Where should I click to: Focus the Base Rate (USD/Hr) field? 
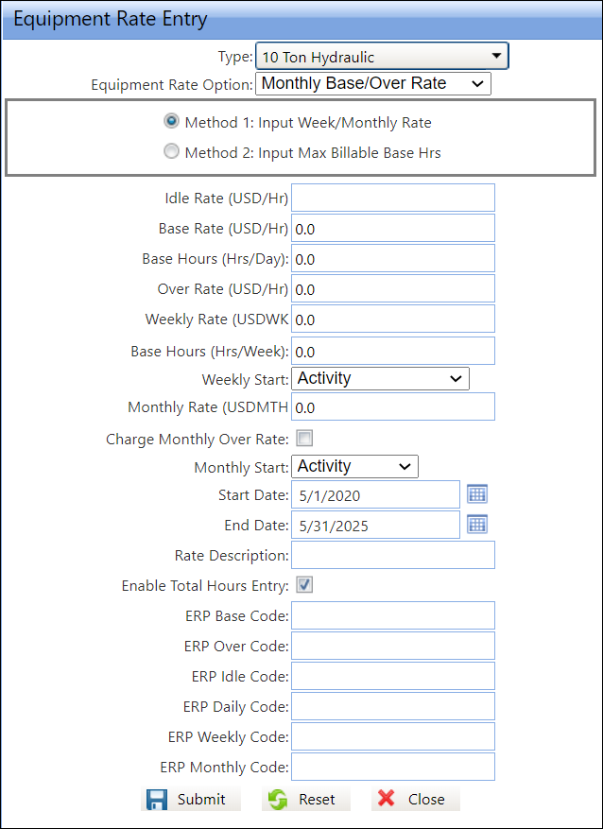(x=392, y=228)
